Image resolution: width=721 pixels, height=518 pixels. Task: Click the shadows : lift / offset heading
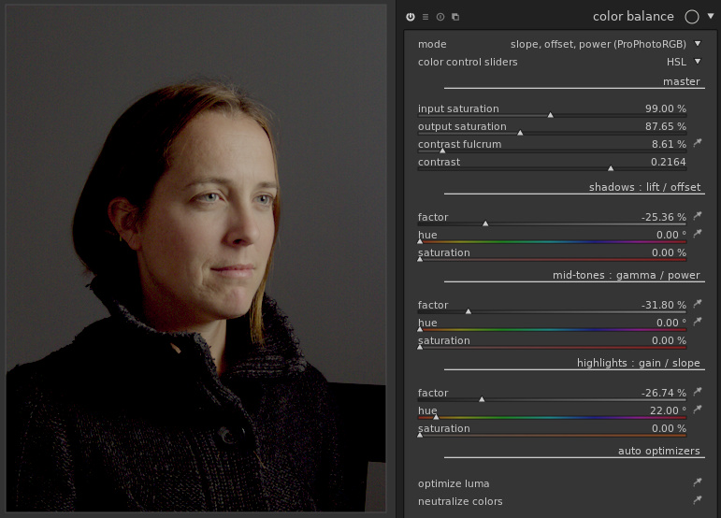point(644,187)
